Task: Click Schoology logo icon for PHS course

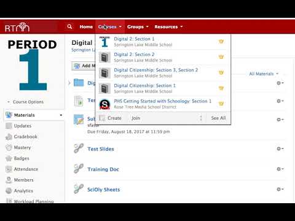Action: coord(104,104)
